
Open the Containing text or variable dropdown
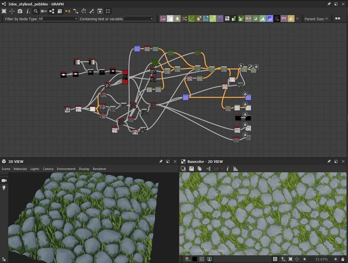(x=139, y=19)
